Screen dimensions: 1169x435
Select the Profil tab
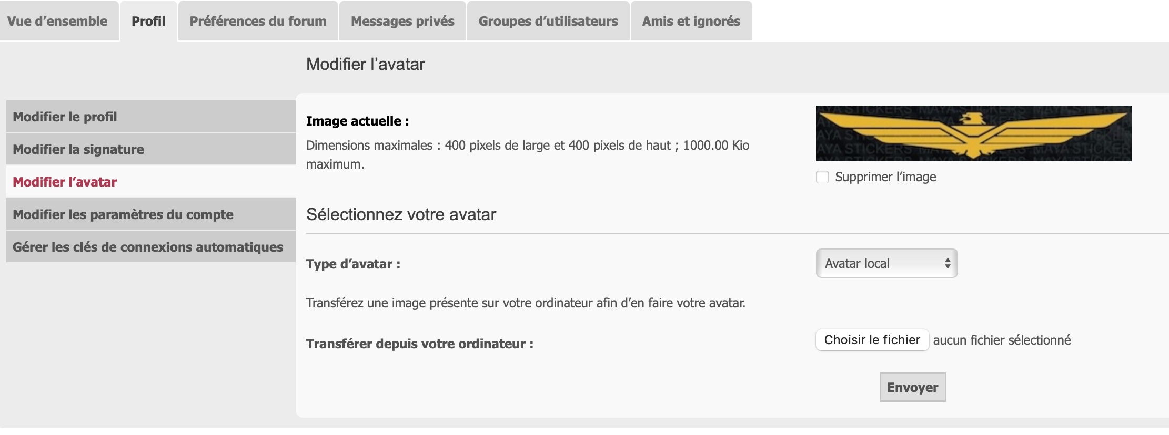click(148, 21)
